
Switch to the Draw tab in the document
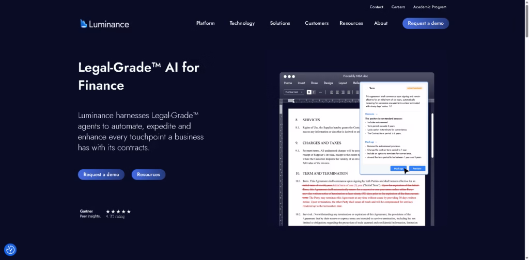click(315, 83)
